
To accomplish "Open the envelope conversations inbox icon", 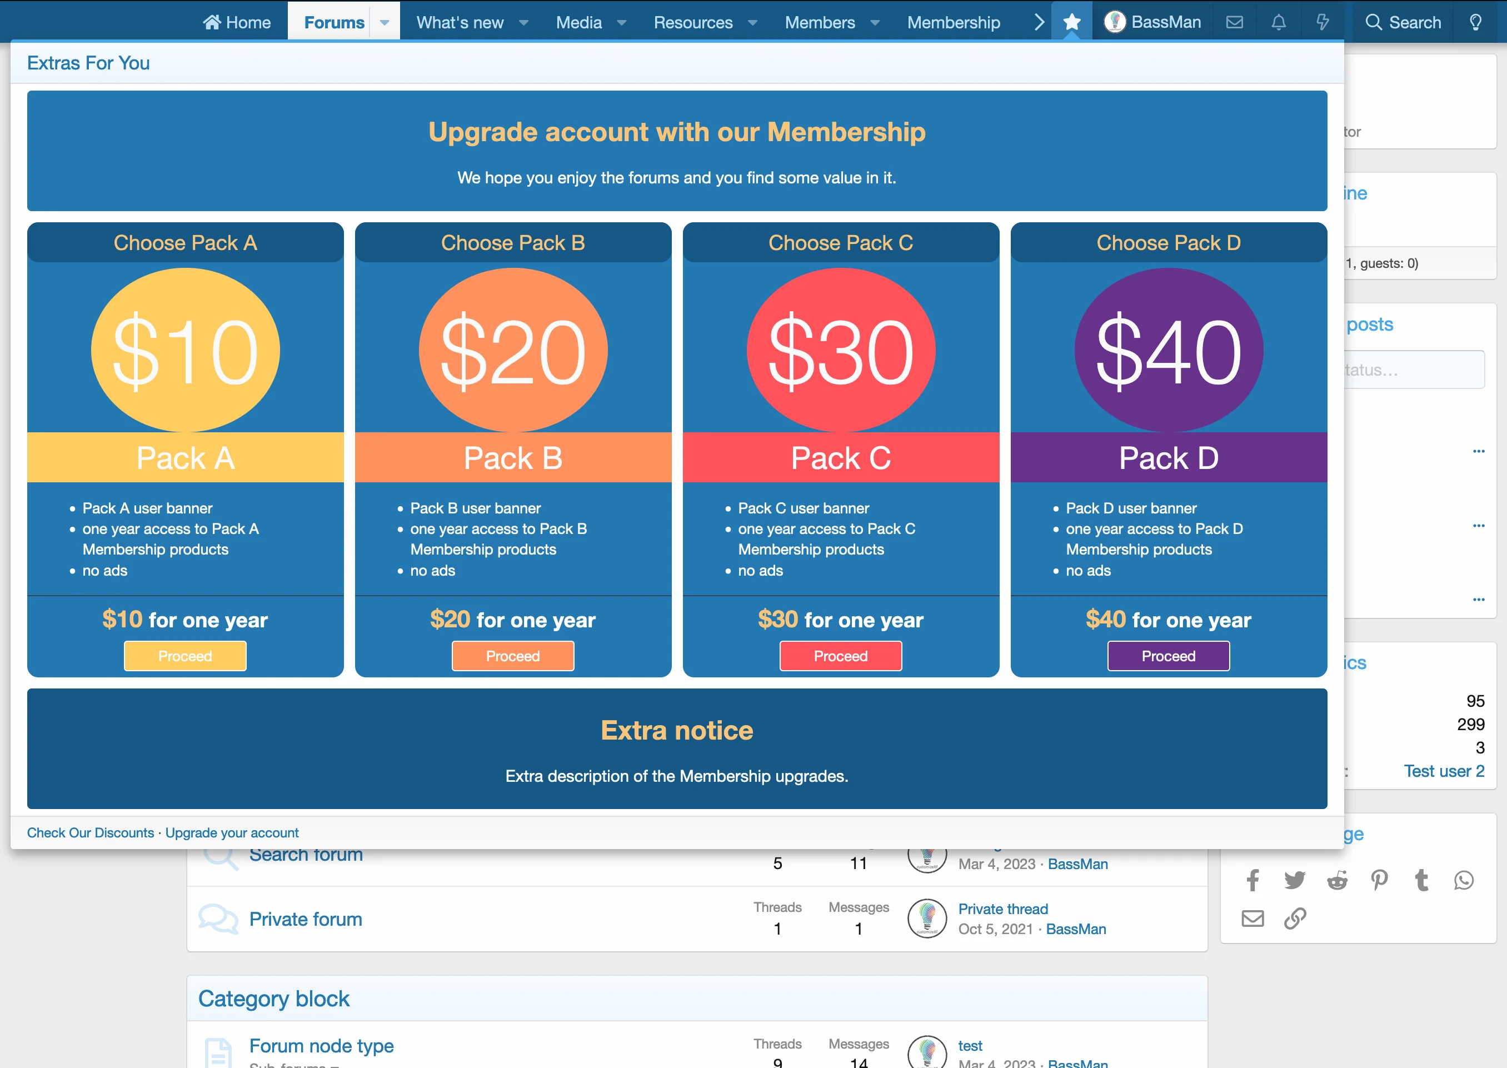I will [x=1234, y=22].
